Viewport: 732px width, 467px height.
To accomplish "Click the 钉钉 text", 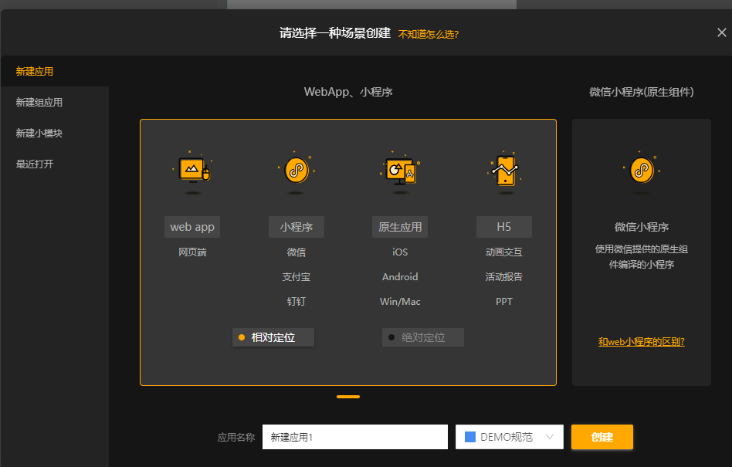I will click(x=297, y=302).
